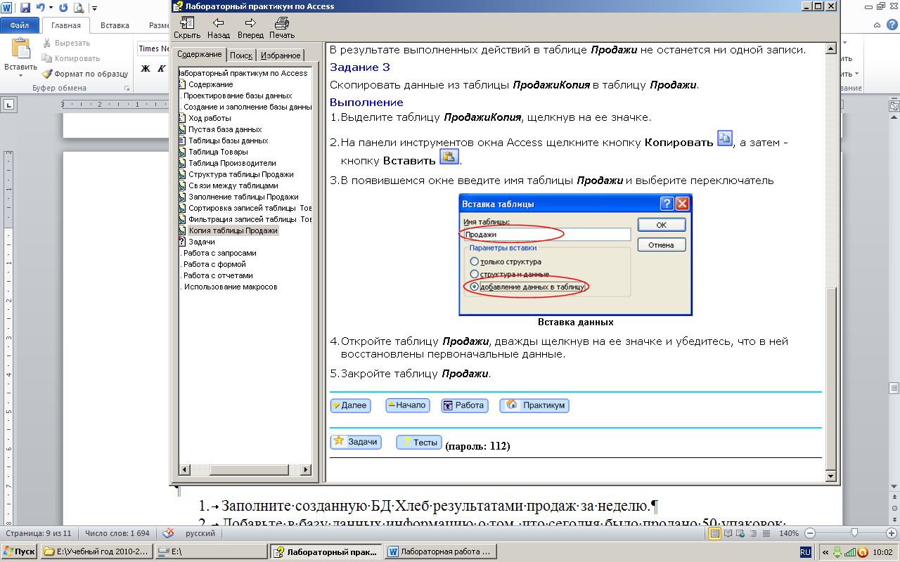Switch to the Главная ribbon tab
This screenshot has height=562, width=900.
[x=65, y=25]
